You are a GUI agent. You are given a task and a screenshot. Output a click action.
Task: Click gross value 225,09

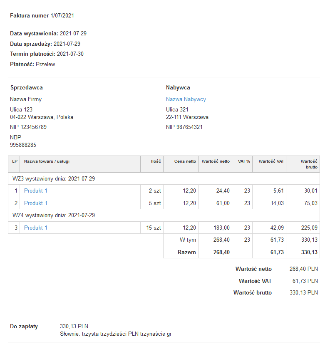[309, 228]
